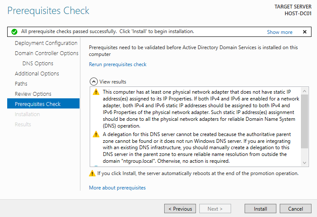Open Additional Options step
This screenshot has width=317, height=217.
(37, 74)
